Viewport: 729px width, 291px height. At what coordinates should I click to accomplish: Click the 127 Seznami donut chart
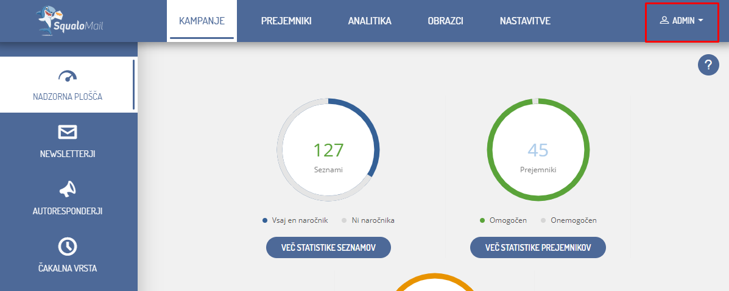tap(328, 150)
